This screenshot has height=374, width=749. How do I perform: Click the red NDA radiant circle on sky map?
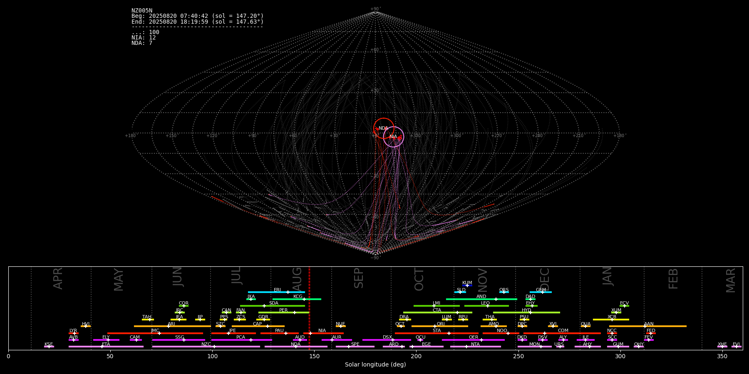tap(384, 128)
